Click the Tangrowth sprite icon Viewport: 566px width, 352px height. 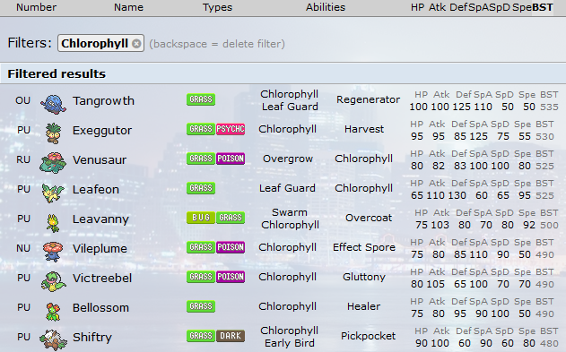click(x=54, y=104)
